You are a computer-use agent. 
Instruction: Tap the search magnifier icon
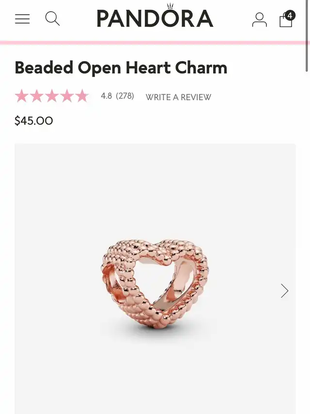click(52, 18)
